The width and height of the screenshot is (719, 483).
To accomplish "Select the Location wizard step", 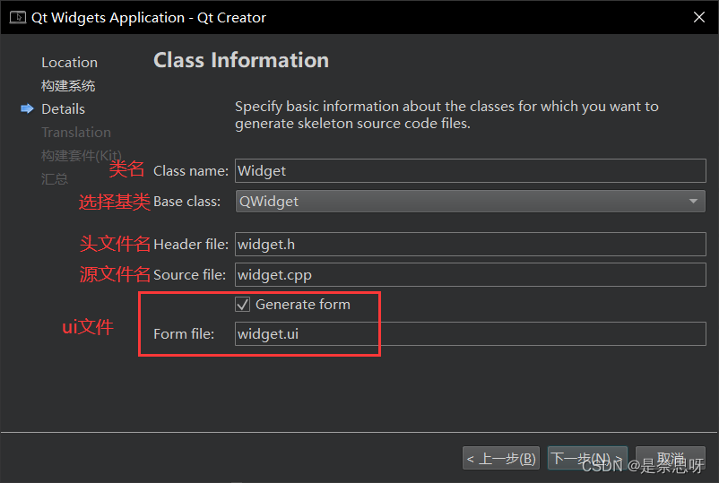I will pyautogui.click(x=69, y=63).
